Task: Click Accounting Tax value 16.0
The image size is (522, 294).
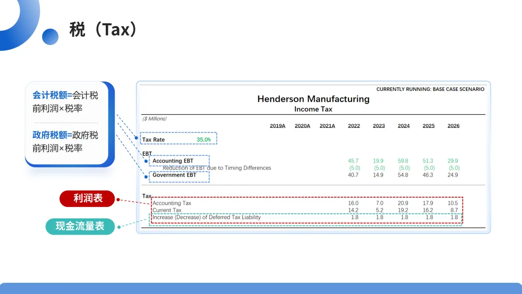Action: 353,203
